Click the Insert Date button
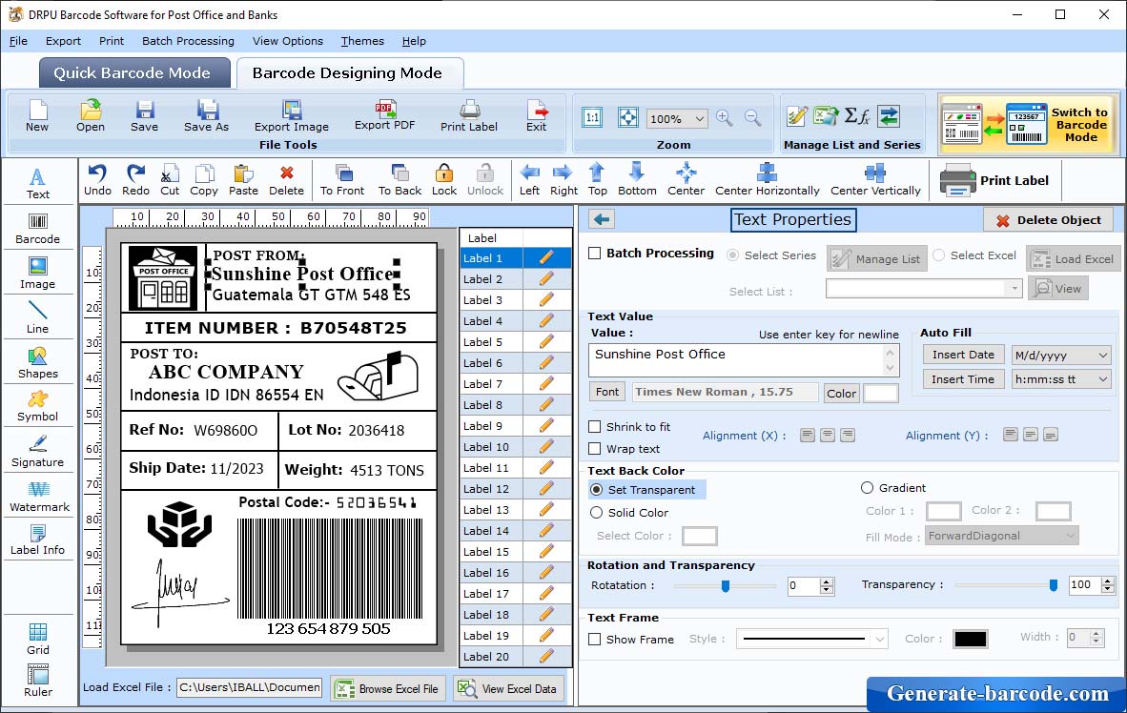Screen dimensions: 1127x713 pyautogui.click(x=963, y=355)
